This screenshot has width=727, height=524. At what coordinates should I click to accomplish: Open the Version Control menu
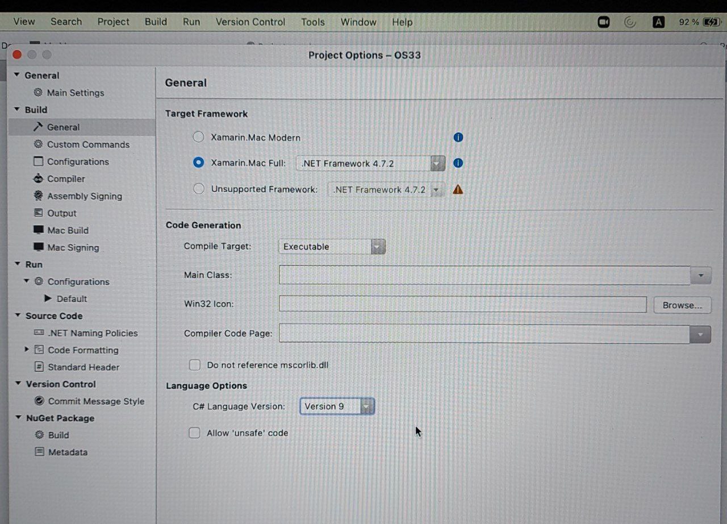tap(250, 22)
